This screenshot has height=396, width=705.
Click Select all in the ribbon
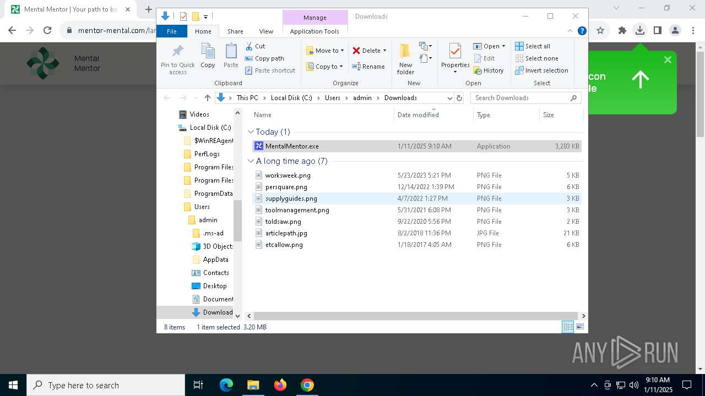click(x=533, y=46)
